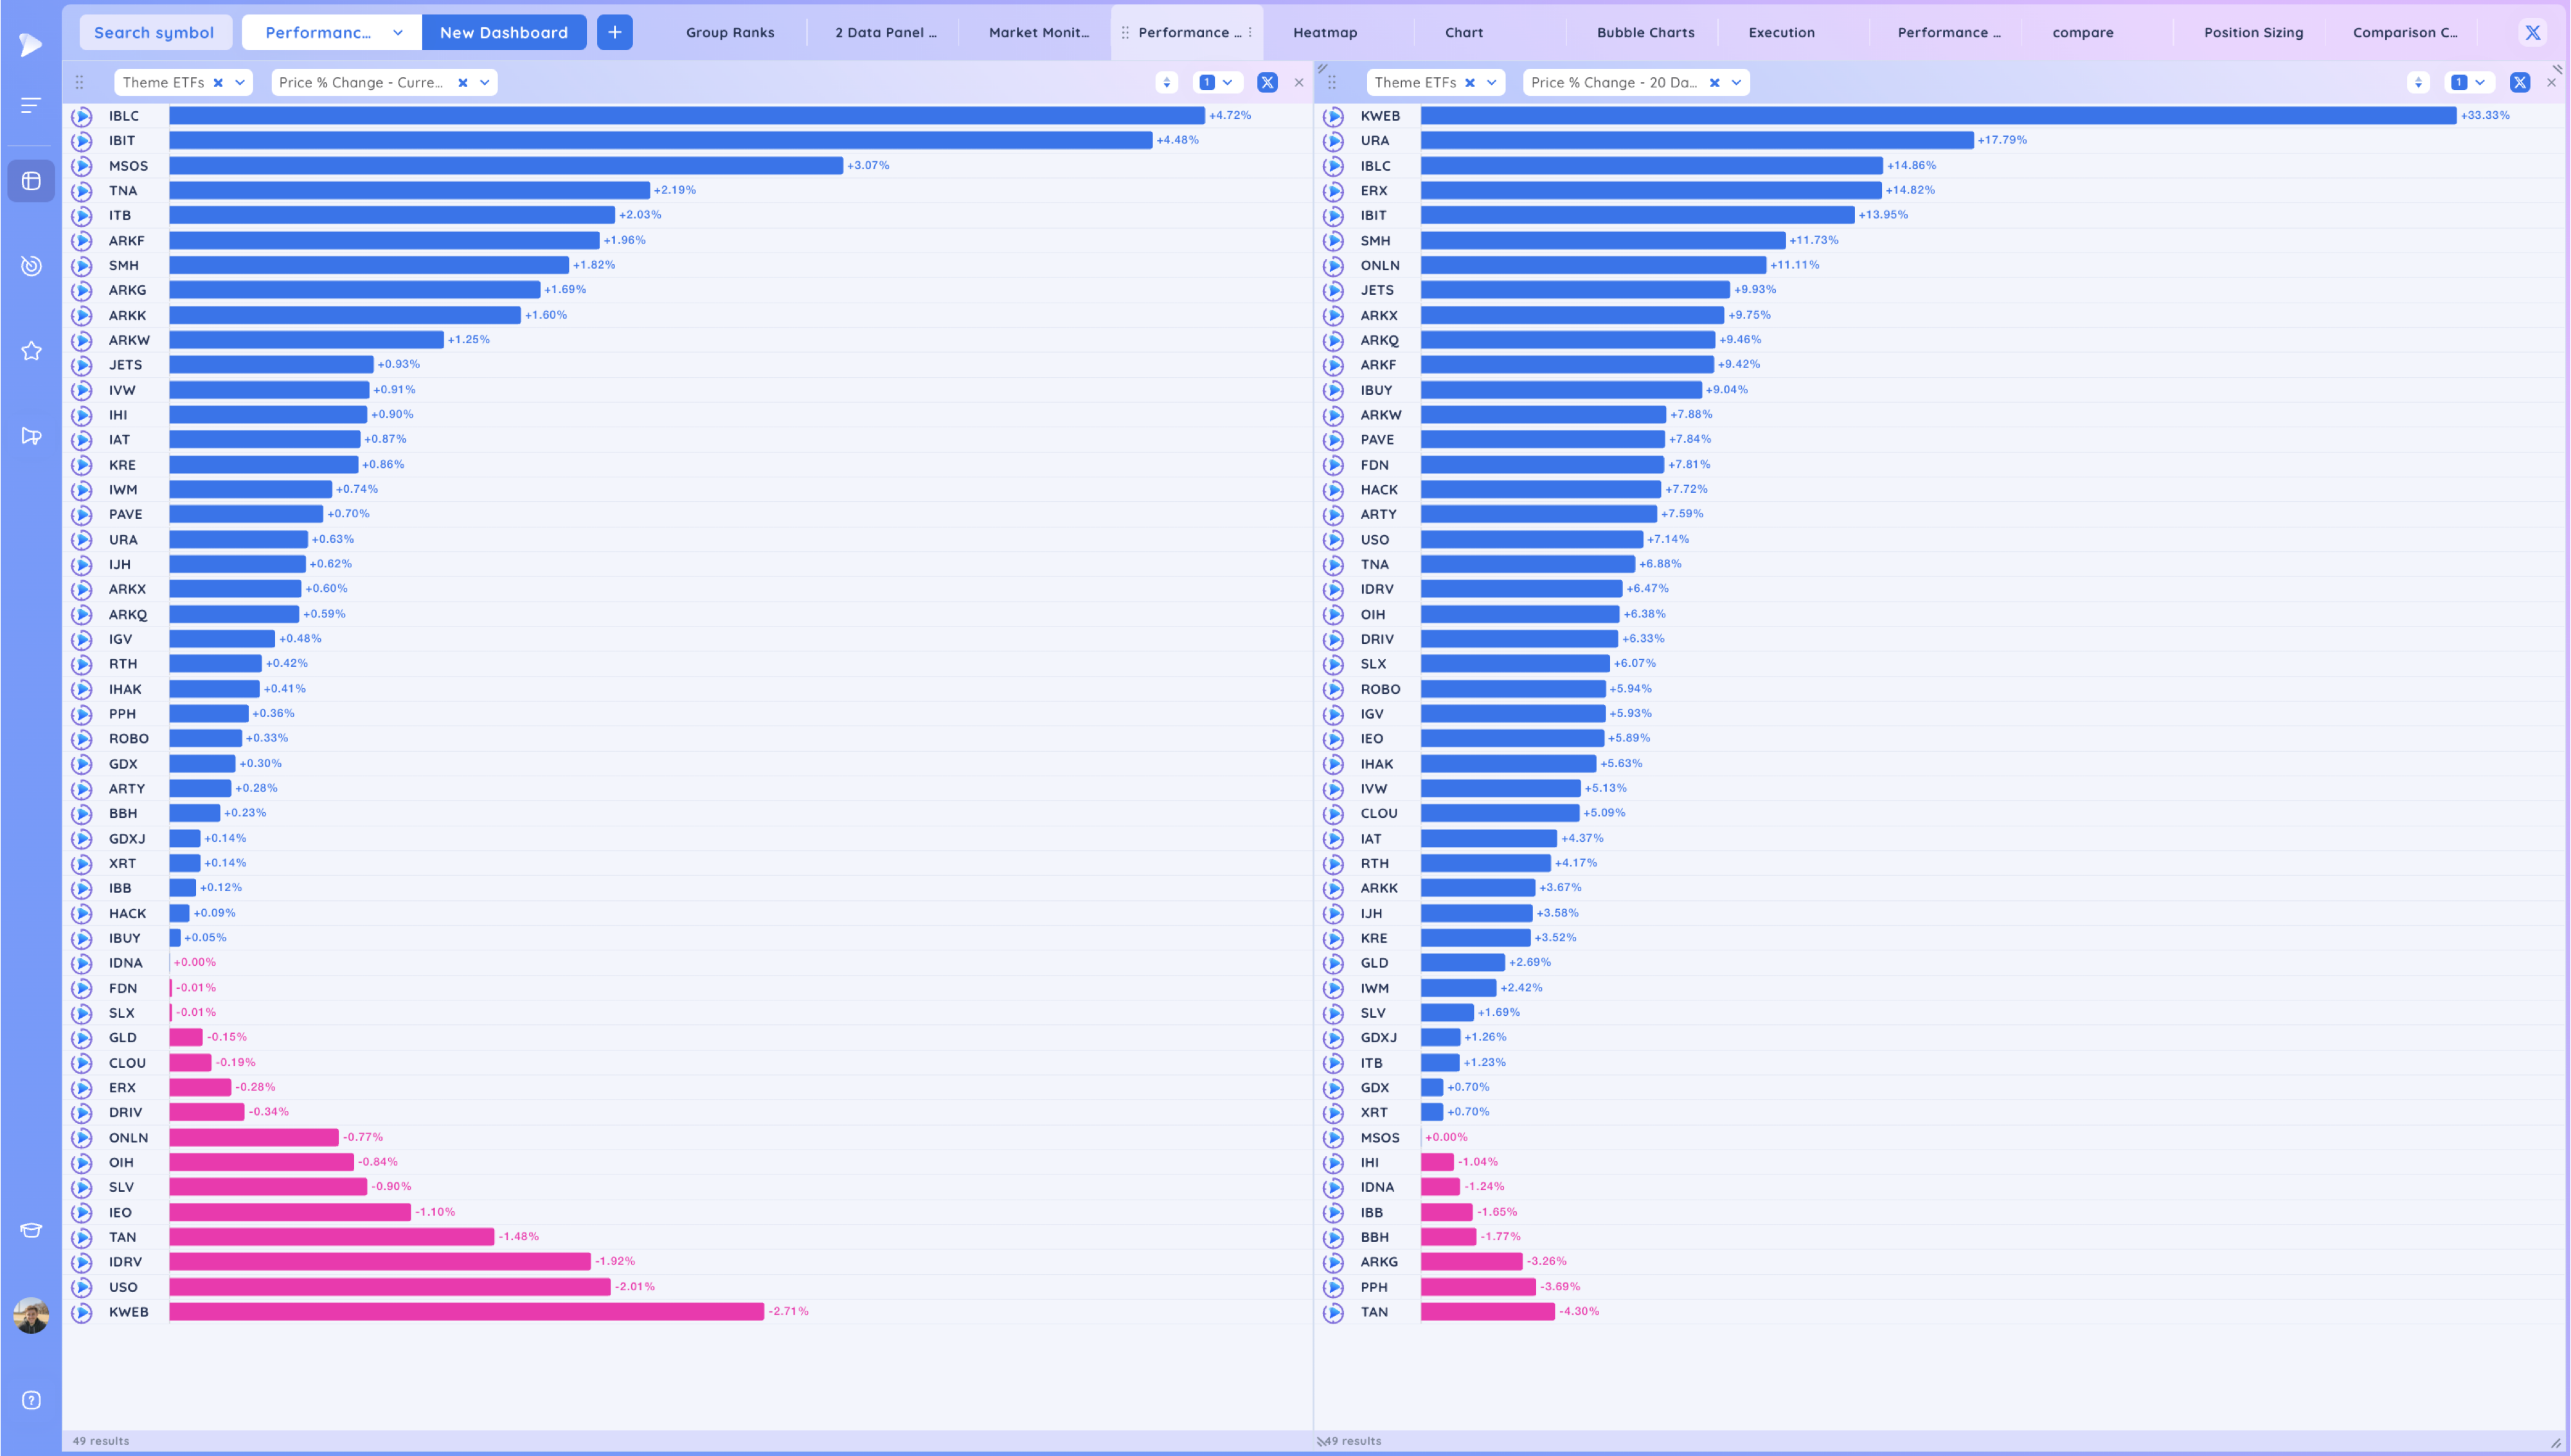Toggle the sort order stepper in the left panel
Viewport: 2571px width, 1456px height.
1166,83
